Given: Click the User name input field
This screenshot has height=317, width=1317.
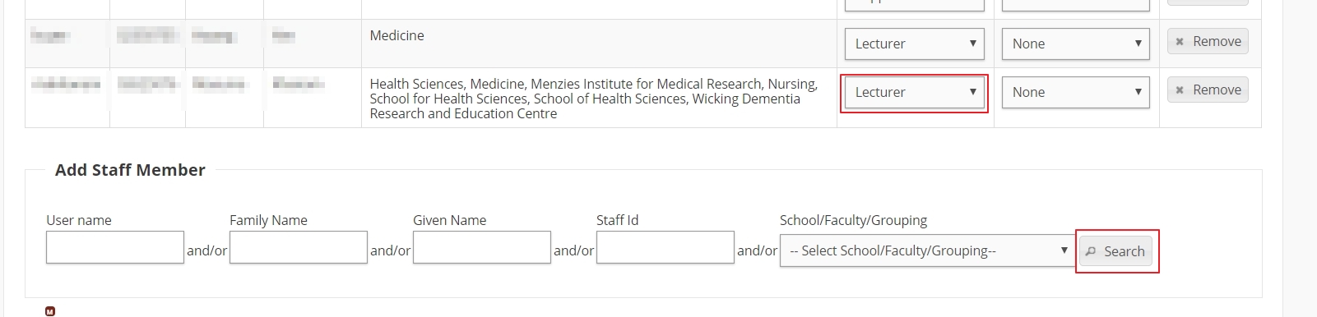Looking at the screenshot, I should 115,247.
